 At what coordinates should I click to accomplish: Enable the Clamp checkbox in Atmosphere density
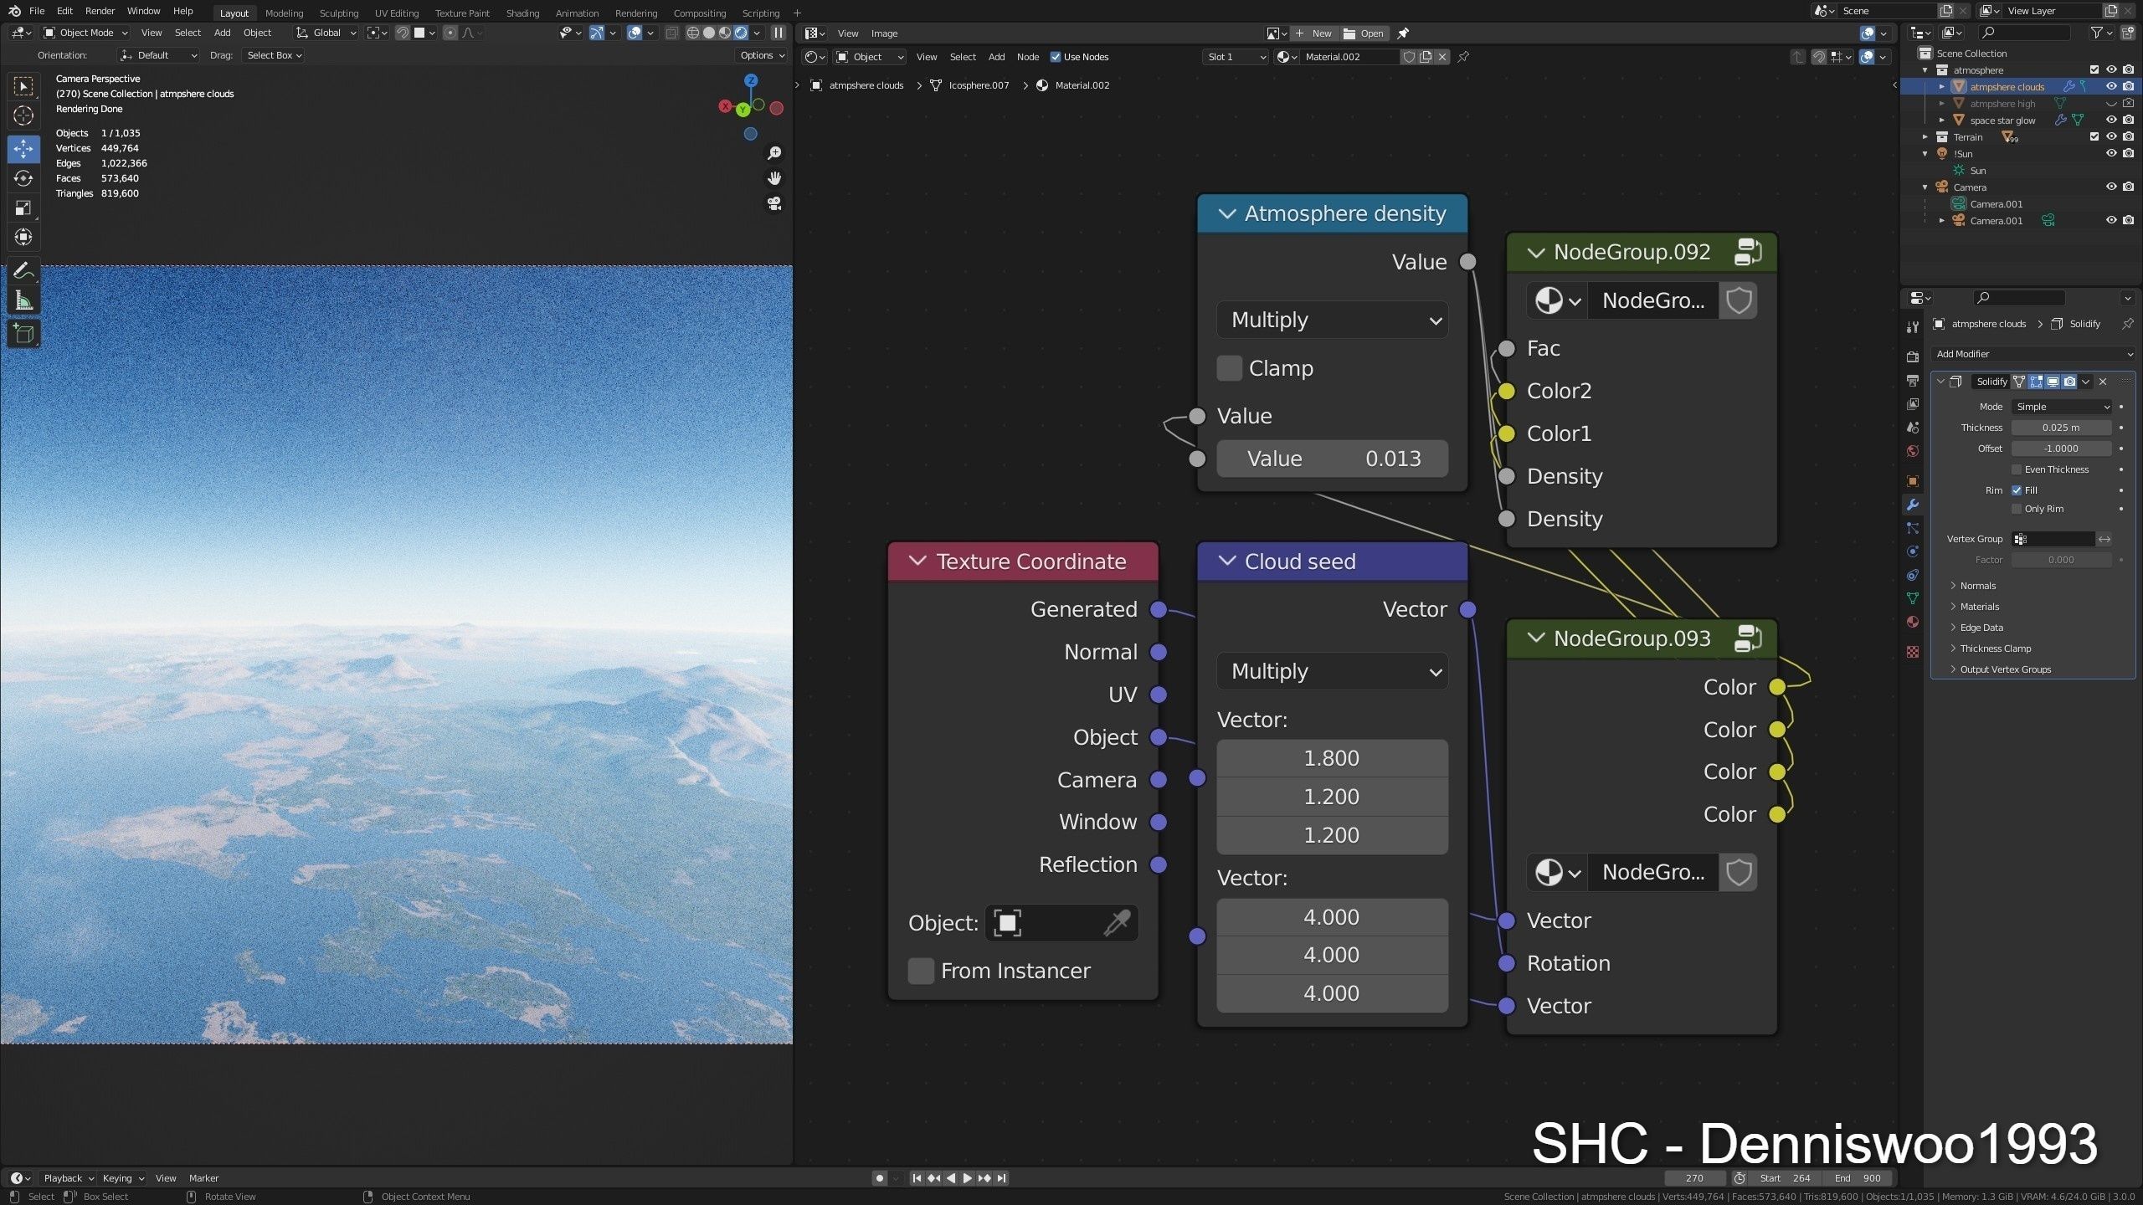tap(1229, 368)
